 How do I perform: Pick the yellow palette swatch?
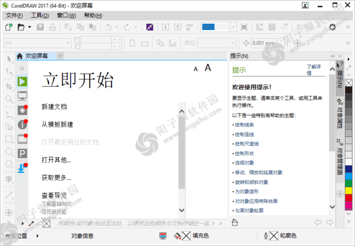pos(348,191)
